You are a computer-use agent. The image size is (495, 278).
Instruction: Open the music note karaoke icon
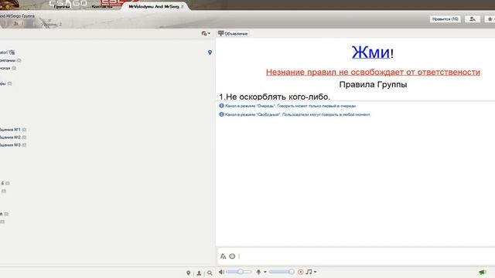(x=309, y=272)
